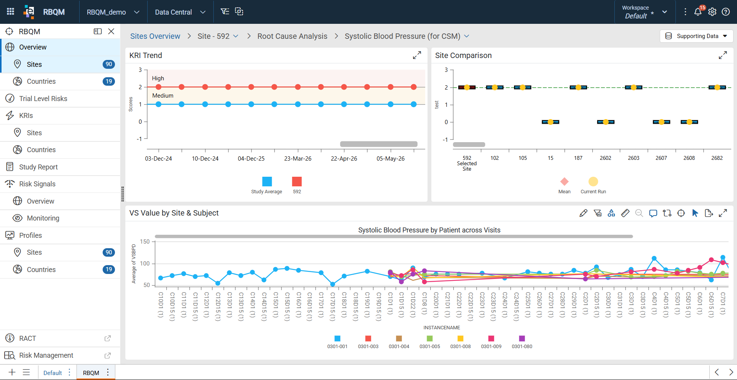737x380 pixels.
Task: Click the filter list icon in top bar
Action: pos(225,12)
